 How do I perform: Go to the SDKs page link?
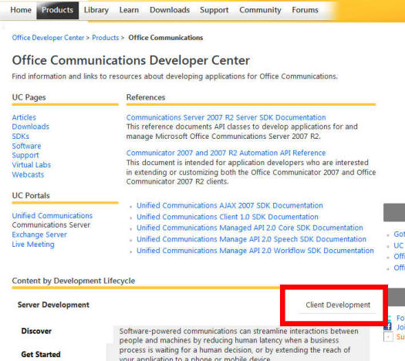20,136
